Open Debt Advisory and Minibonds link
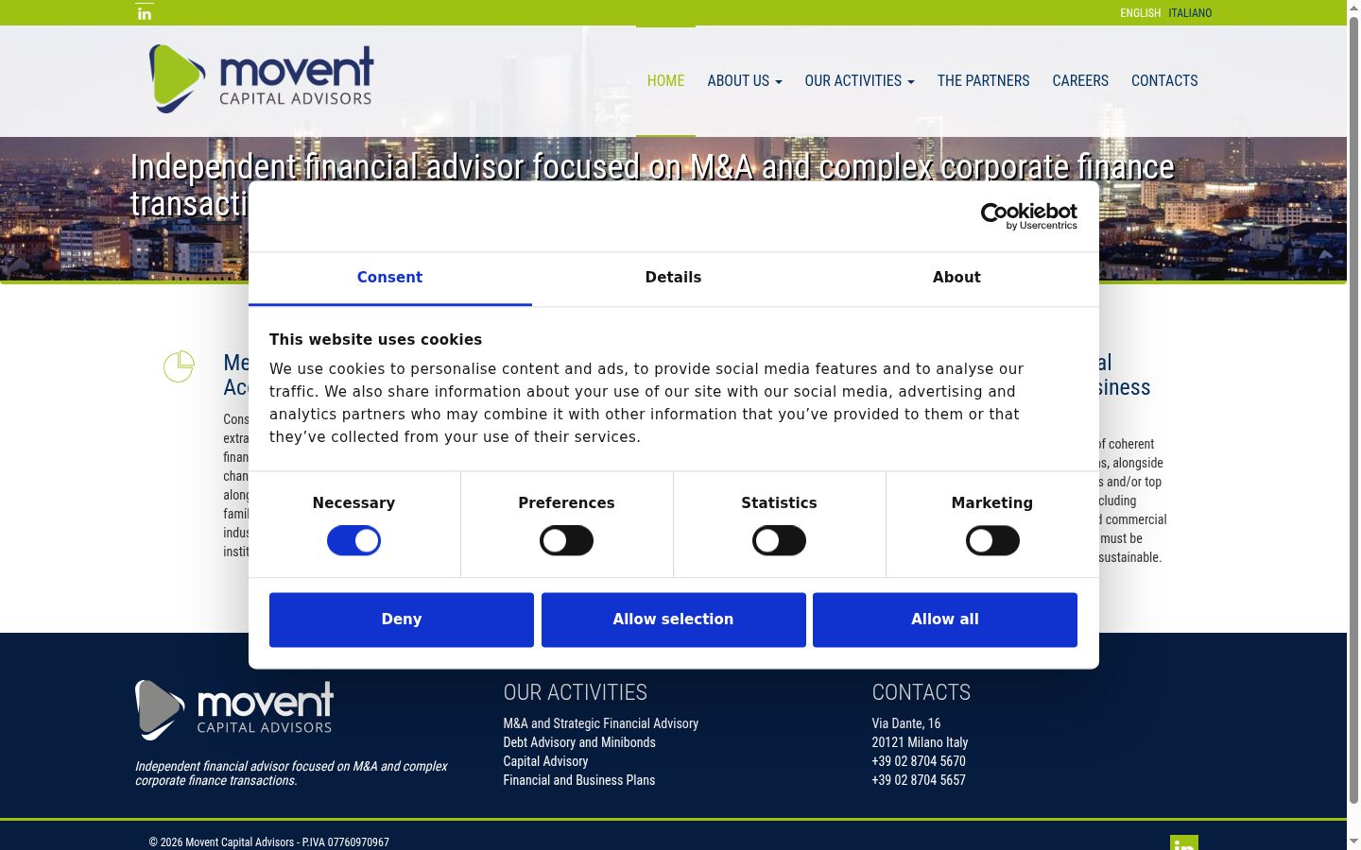 (579, 742)
